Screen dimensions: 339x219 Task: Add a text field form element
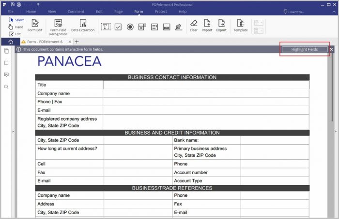coord(106,27)
